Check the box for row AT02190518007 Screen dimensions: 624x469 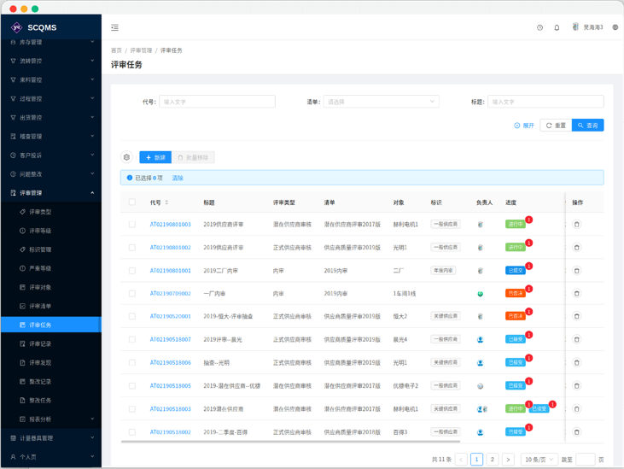[x=132, y=339]
